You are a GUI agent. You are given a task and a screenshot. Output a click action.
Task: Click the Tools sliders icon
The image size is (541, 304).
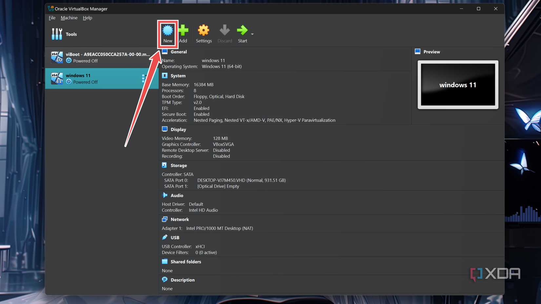click(x=56, y=34)
